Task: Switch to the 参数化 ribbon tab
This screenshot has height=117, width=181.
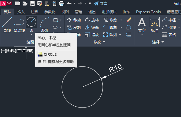Action: tap(50, 12)
